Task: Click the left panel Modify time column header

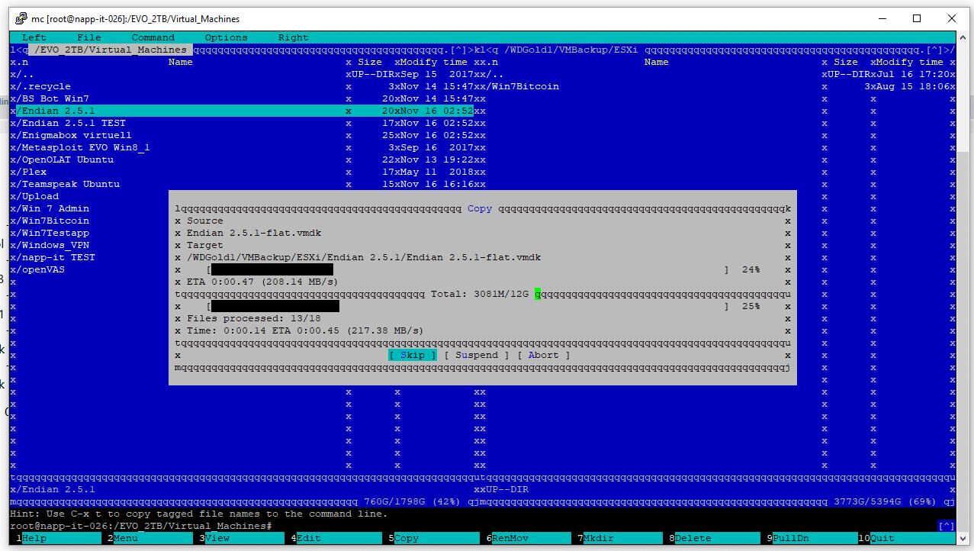Action: [433, 62]
